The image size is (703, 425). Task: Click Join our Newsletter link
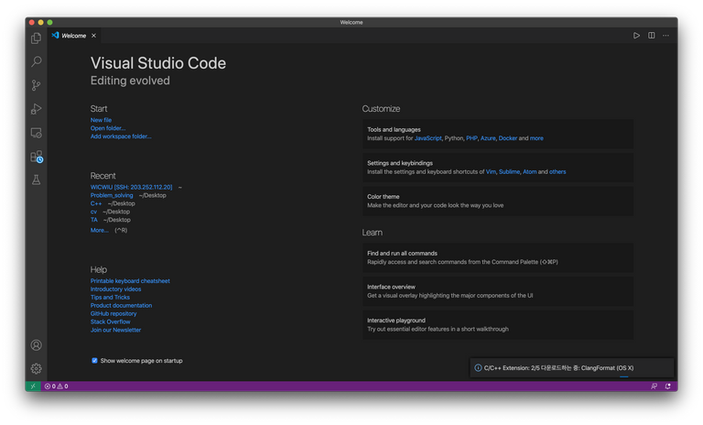click(x=115, y=330)
